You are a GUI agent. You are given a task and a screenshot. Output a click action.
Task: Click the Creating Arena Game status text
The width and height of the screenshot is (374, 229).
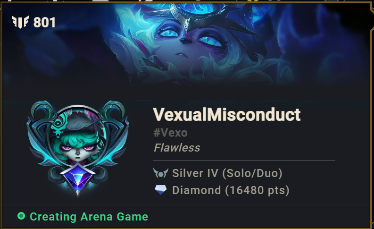(x=89, y=217)
